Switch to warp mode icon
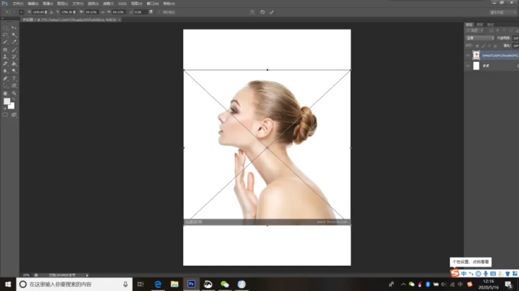 pyautogui.click(x=252, y=12)
